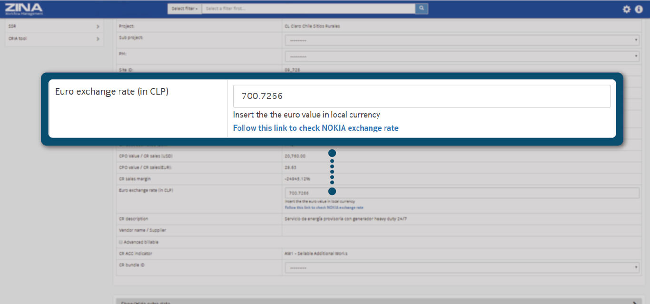This screenshot has height=304, width=650.
Task: Click the arrow on the Show/Hide extra data bar
Action: click(636, 302)
